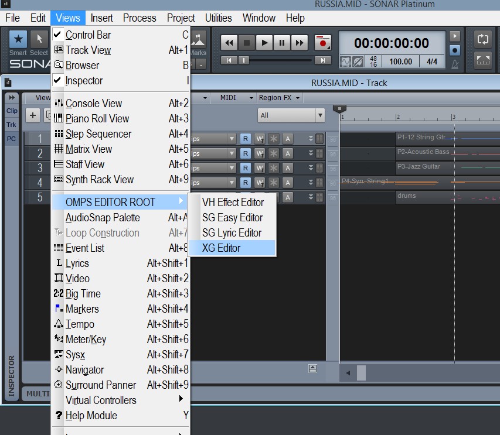Pause playback
Screen dimensions: 500x435
[282, 43]
